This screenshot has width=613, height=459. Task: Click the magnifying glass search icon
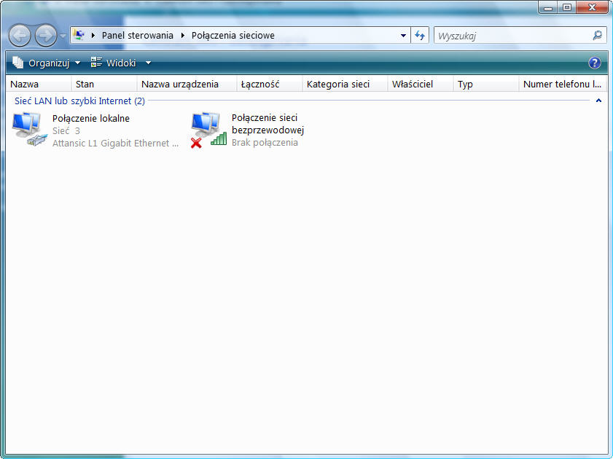pyautogui.click(x=597, y=35)
